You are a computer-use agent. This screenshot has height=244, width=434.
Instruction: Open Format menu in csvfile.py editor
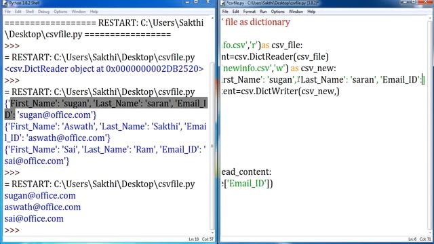[250, 12]
